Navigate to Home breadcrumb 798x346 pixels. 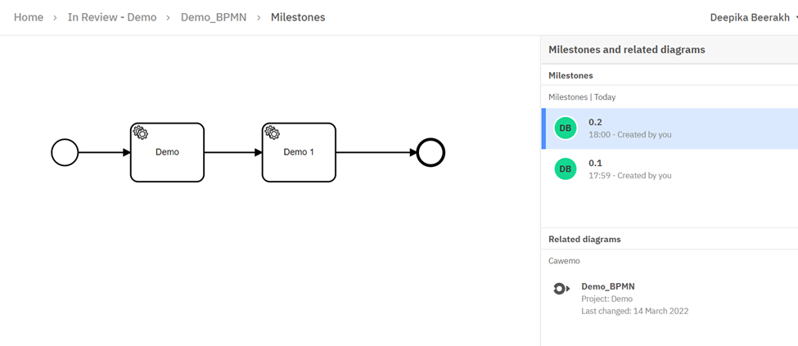29,17
